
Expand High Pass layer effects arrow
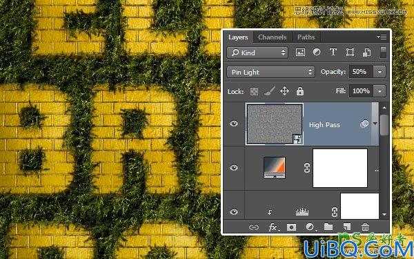click(x=375, y=124)
